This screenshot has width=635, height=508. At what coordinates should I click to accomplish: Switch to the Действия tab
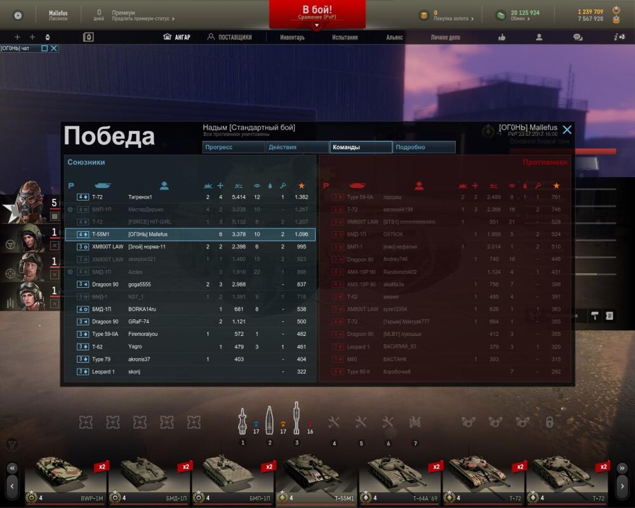pos(297,147)
